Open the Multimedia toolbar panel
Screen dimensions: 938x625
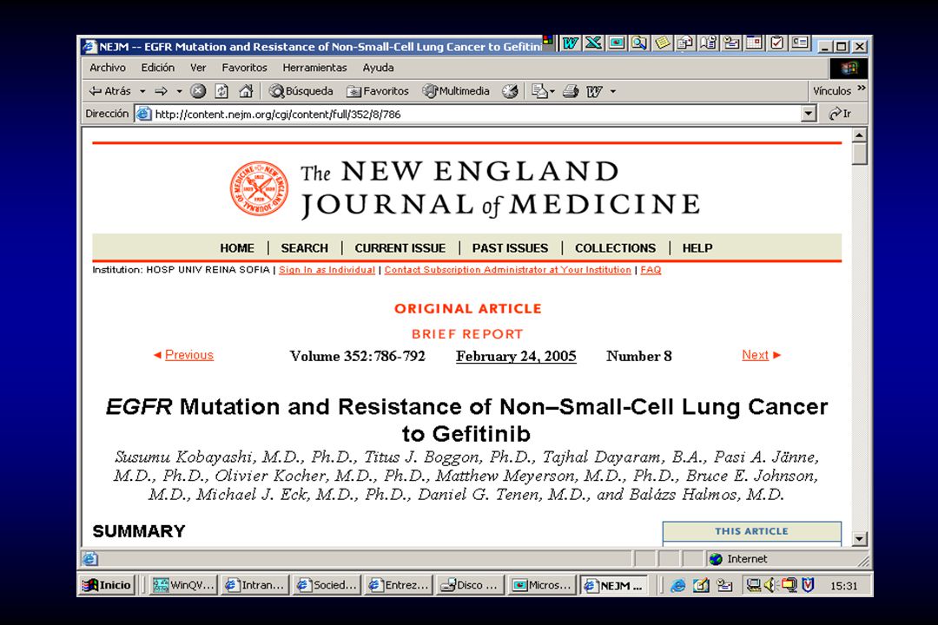click(457, 91)
